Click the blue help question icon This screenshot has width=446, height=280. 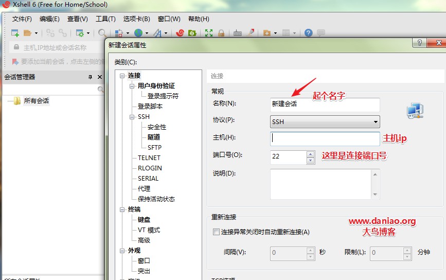coord(308,33)
